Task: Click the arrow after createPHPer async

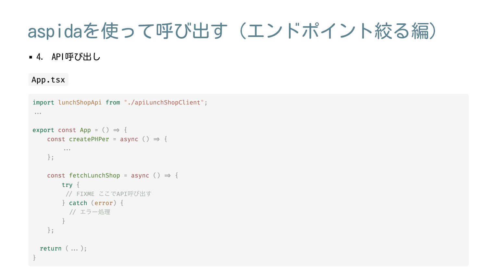Action: (x=156, y=139)
